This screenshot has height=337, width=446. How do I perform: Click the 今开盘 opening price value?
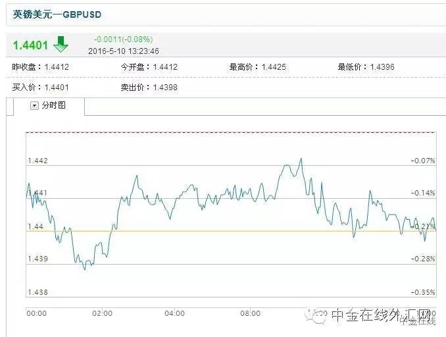pyautogui.click(x=165, y=67)
